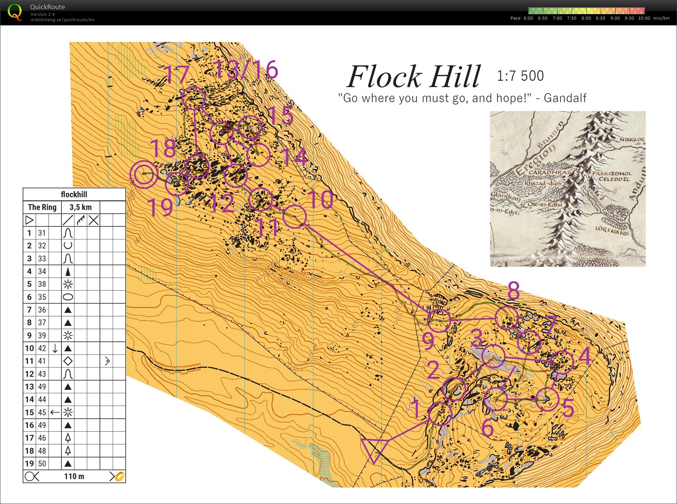Click the ellipse symbol in row 6

[68, 297]
